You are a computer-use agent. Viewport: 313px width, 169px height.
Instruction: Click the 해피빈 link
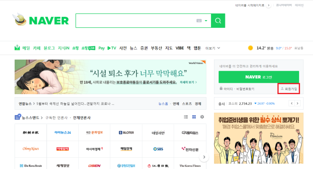(x=299, y=5)
